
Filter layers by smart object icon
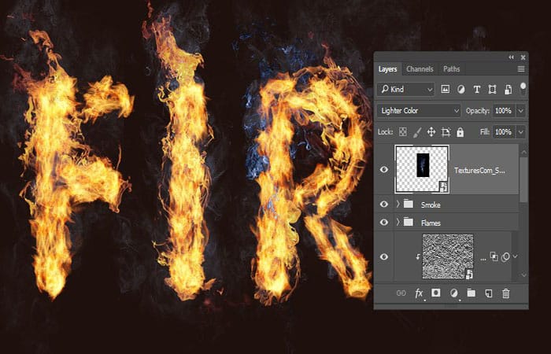tap(508, 89)
